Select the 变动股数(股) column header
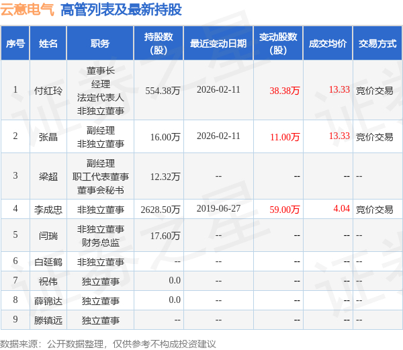403x350 pixels. click(278, 44)
